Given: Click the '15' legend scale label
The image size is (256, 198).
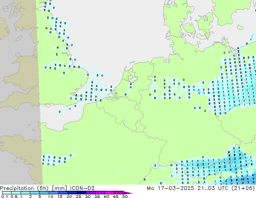Looking at the screenshot, I should [x=60, y=196].
